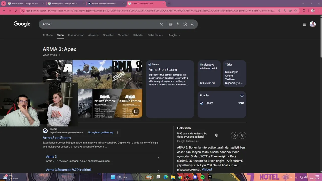Open Discord from the taskbar
This screenshot has height=181, width=322.
pyautogui.click(x=195, y=177)
